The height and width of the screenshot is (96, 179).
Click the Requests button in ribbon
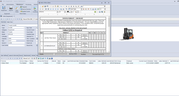(x=24, y=7)
